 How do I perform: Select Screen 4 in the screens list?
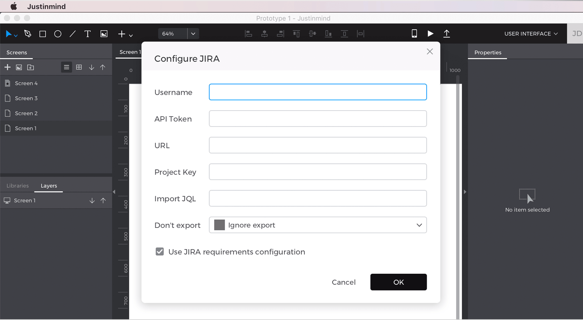(x=56, y=83)
